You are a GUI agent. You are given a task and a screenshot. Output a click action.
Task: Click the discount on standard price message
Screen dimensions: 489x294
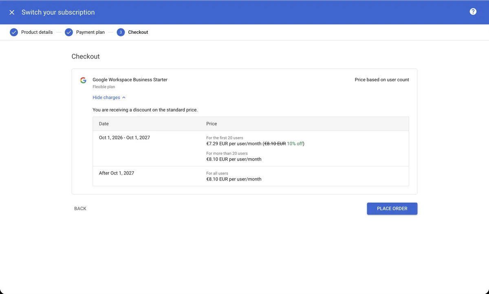(145, 110)
